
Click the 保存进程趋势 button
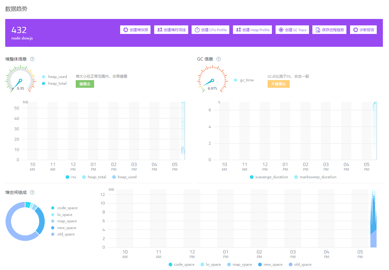click(x=329, y=30)
